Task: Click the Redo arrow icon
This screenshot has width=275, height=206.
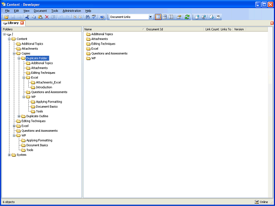Action: click(67, 17)
